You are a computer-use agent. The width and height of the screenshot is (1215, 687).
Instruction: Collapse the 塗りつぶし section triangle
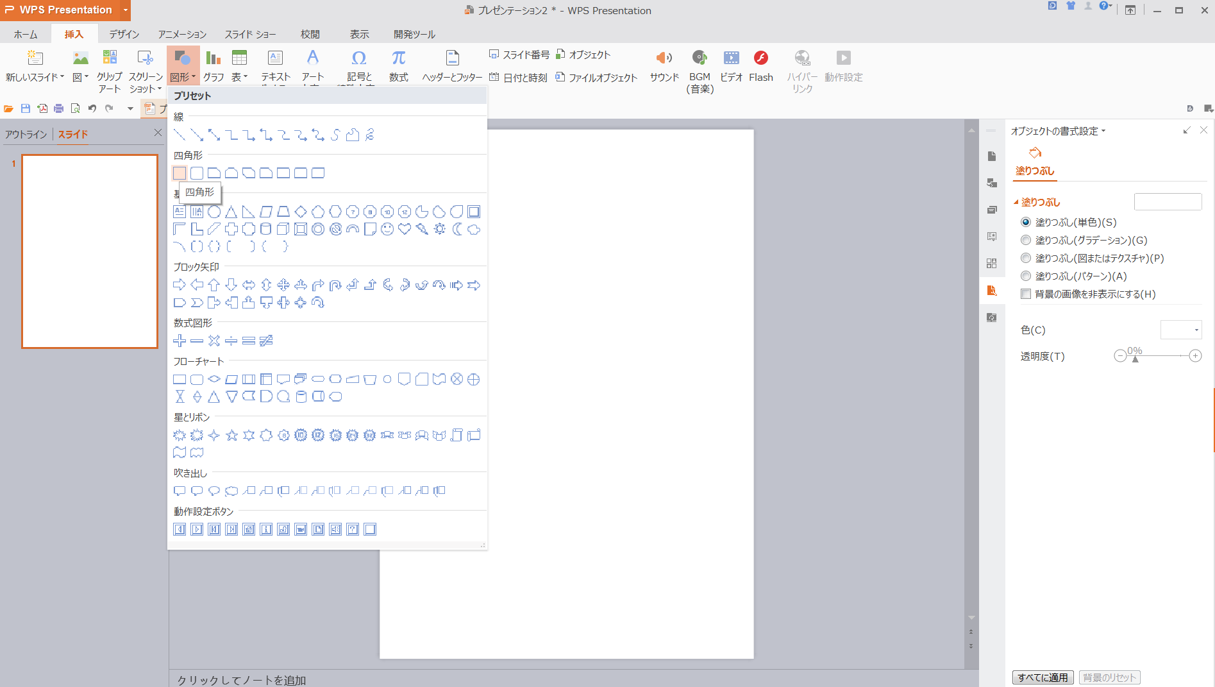[x=1016, y=202]
